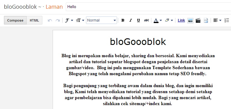The width and height of the screenshot is (231, 109).
Task: Open the bloGoooblok blog name link
Action: point(20,7)
